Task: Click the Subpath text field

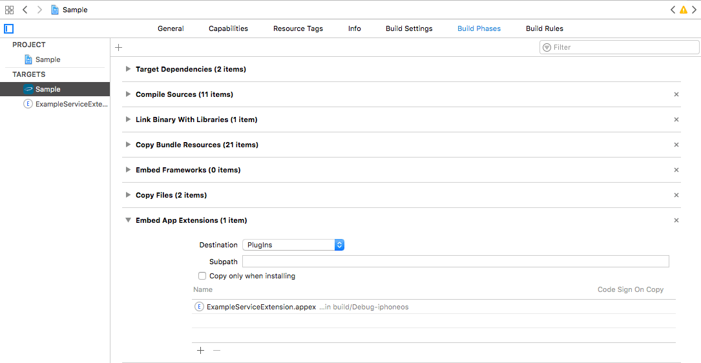Action: click(455, 262)
